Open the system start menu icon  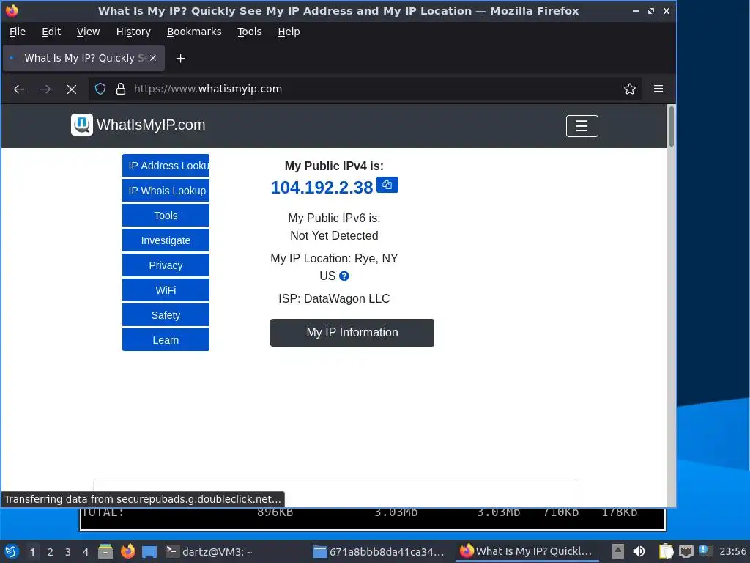click(12, 551)
